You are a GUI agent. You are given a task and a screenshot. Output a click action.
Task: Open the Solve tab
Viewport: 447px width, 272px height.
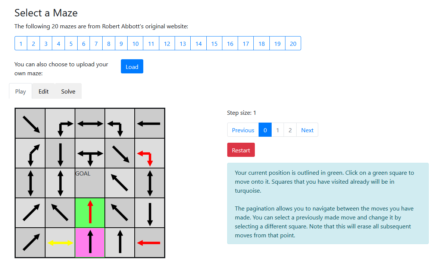(68, 91)
